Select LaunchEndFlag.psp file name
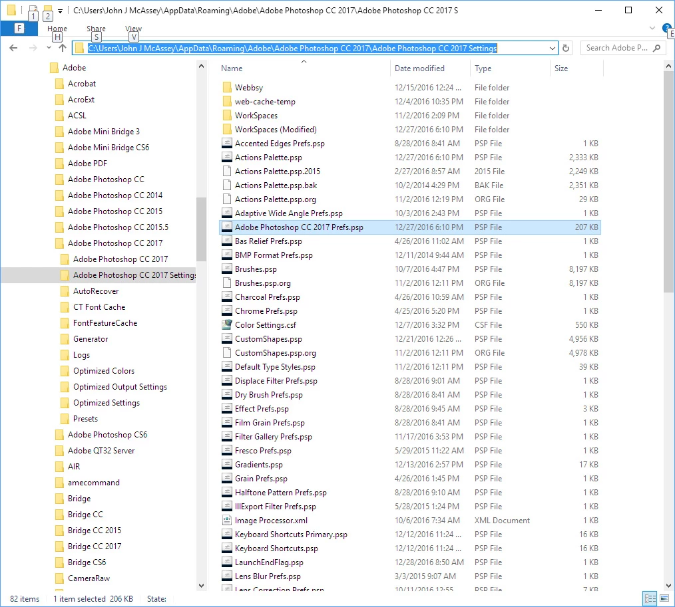The image size is (675, 607). [269, 562]
